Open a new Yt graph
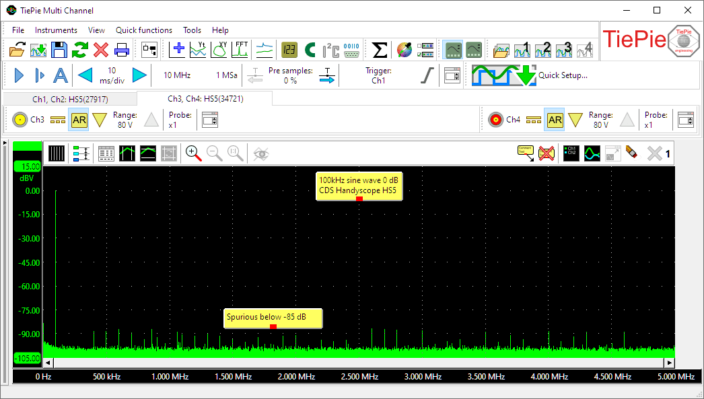Image resolution: width=704 pixels, height=399 pixels. 197,48
